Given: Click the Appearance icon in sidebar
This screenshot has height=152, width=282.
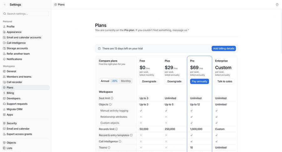Looking at the screenshot, I should coord(4,32).
